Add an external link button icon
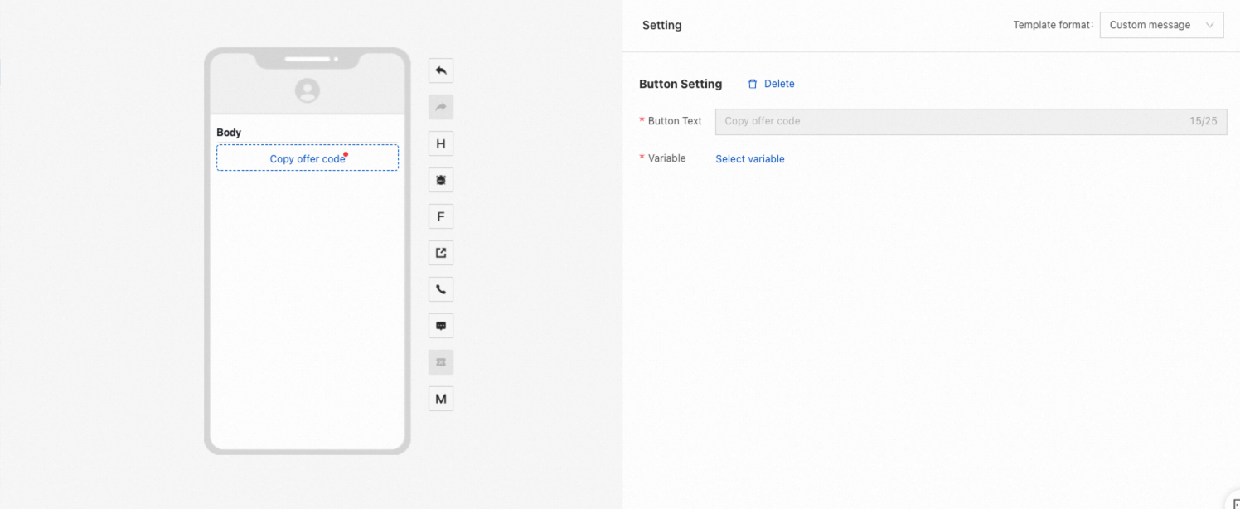The image size is (1240, 509). (x=441, y=253)
